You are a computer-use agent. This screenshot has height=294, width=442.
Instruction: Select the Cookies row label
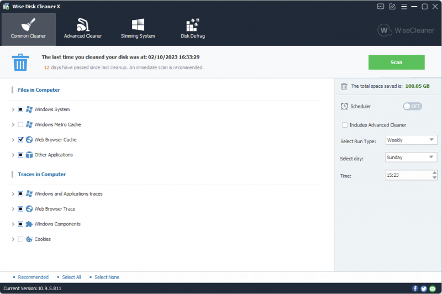click(43, 239)
